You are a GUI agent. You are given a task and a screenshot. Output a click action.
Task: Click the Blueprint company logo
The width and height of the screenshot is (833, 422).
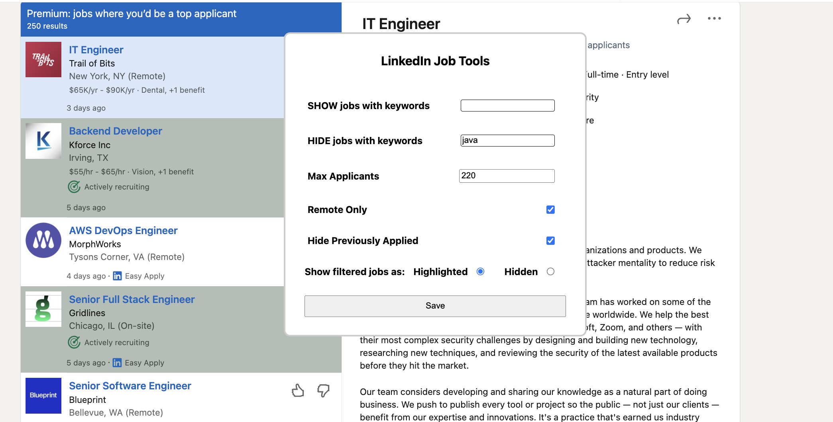point(43,395)
